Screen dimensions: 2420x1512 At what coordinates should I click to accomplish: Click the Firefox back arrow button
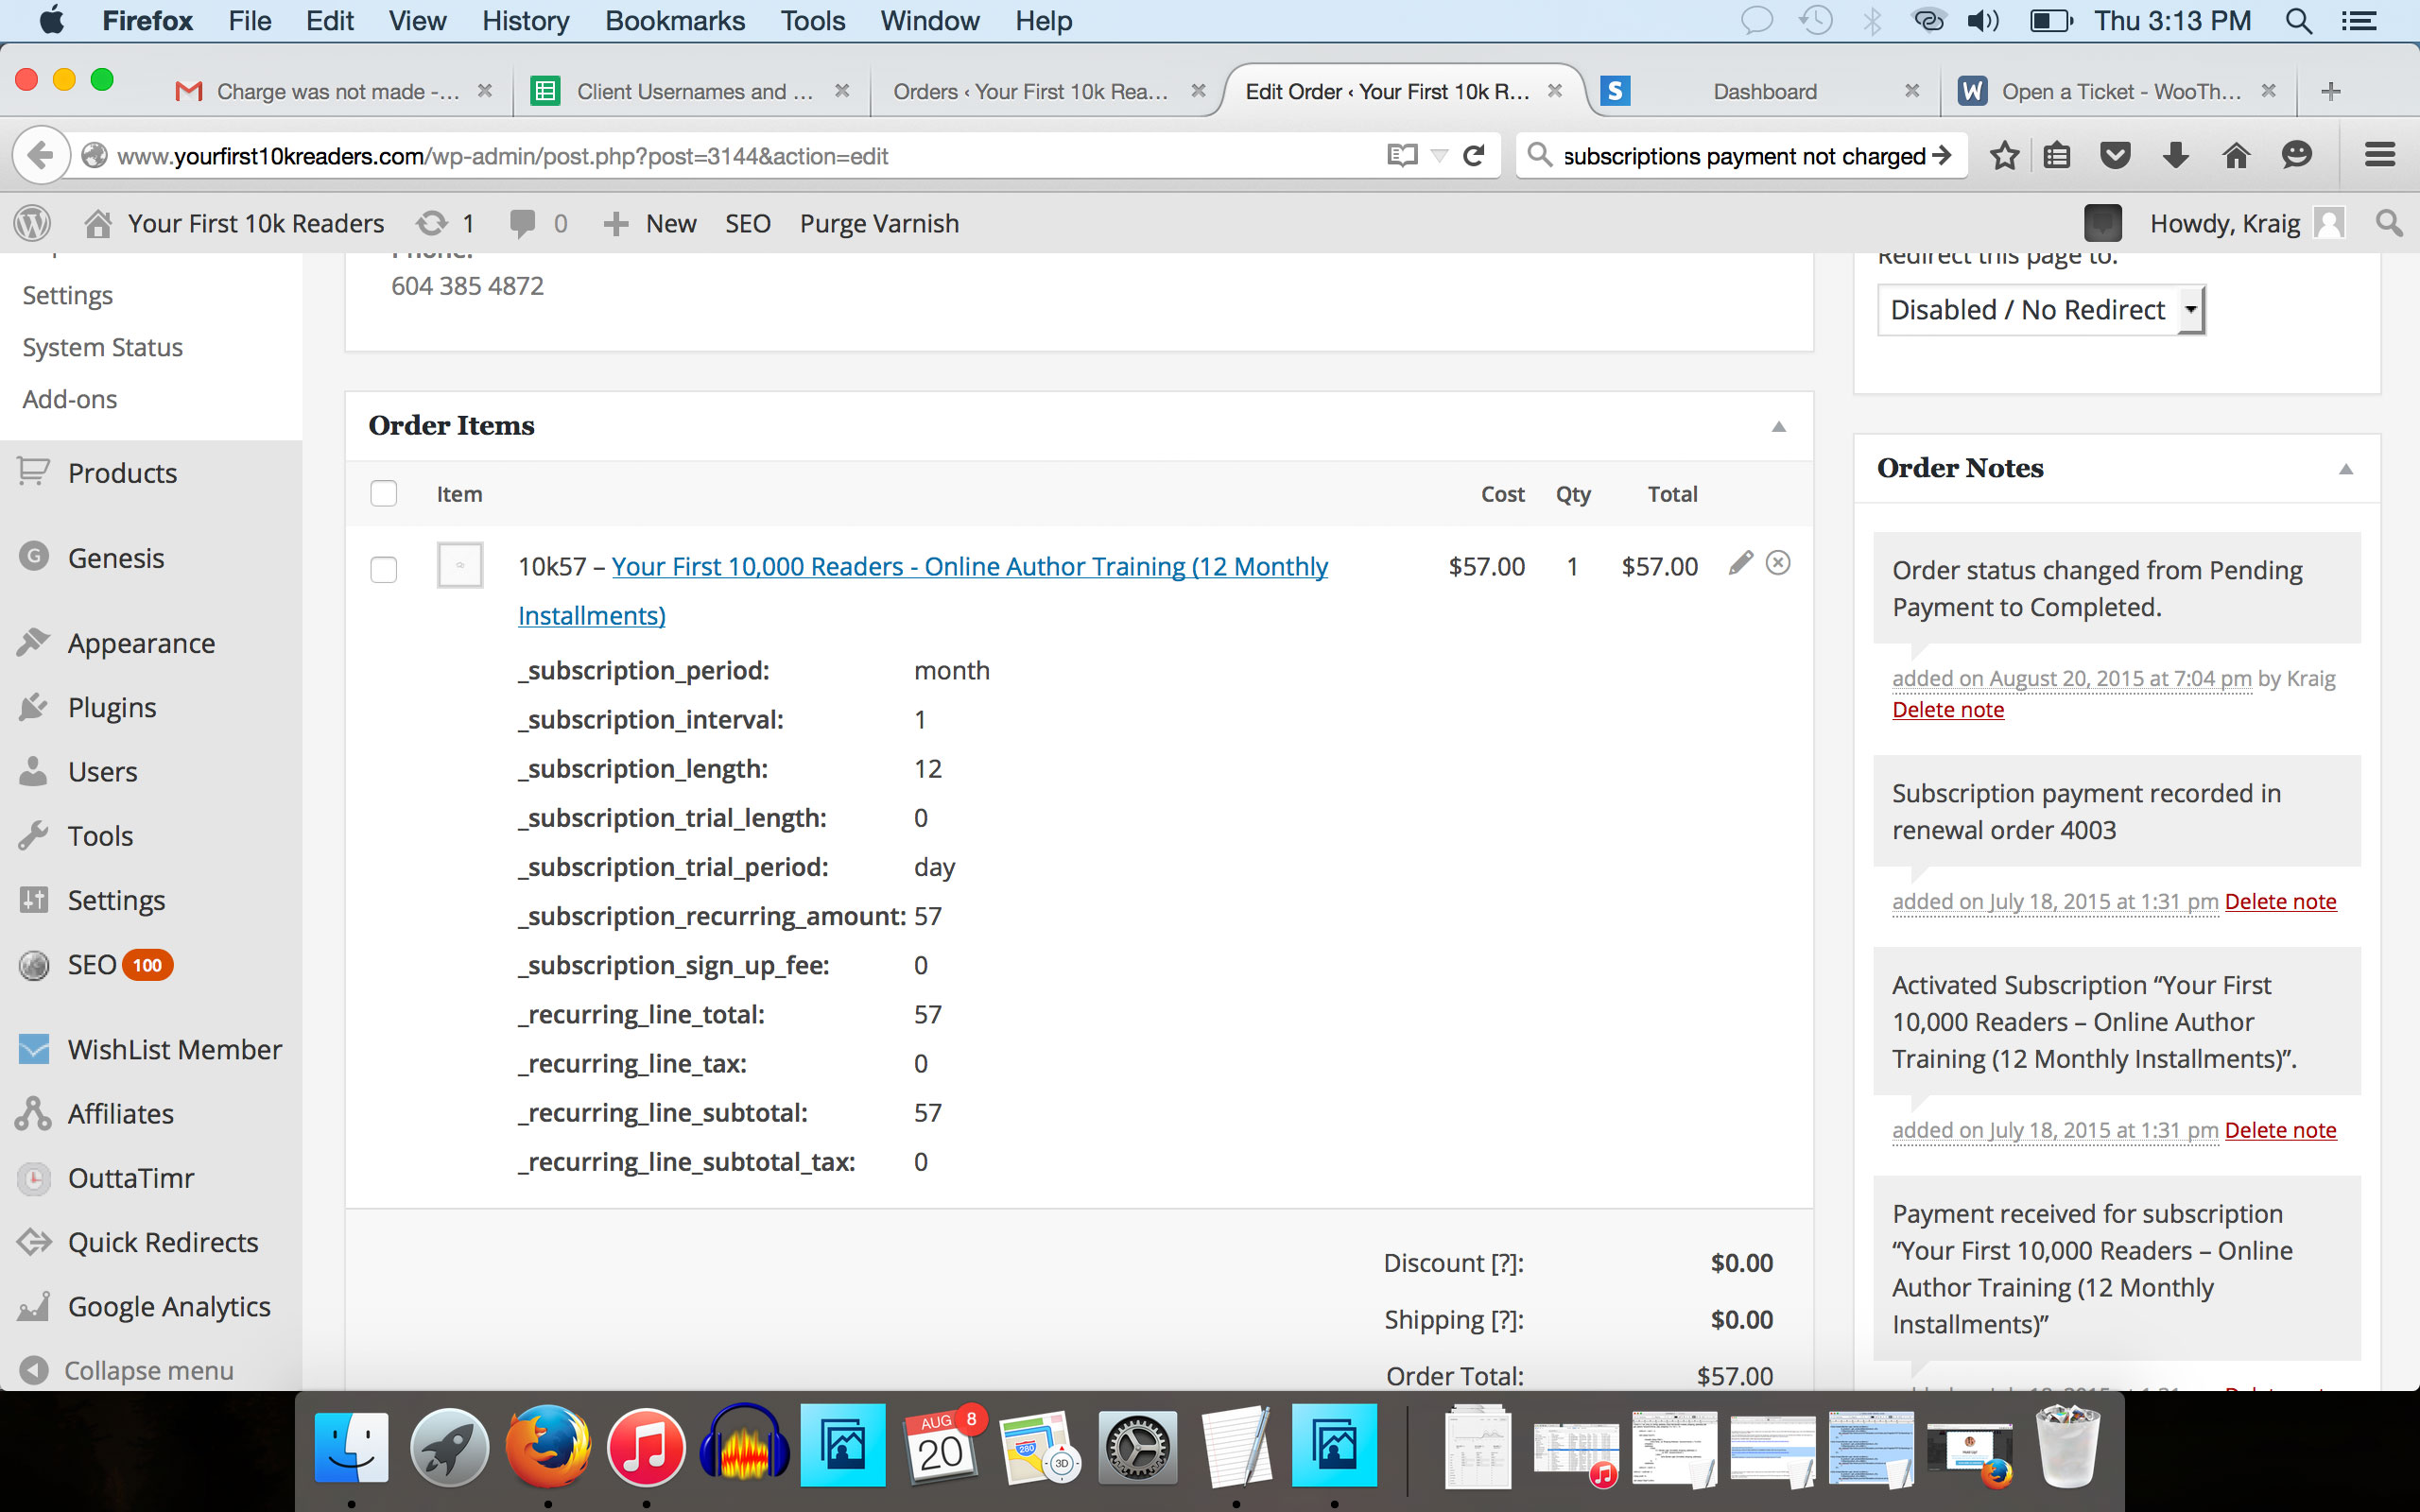pos(41,156)
